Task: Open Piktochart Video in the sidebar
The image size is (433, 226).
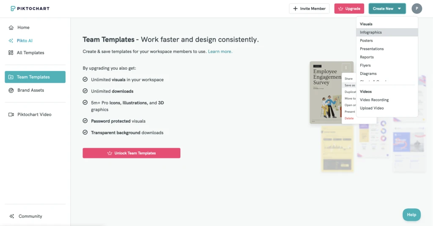Action: pos(35,114)
